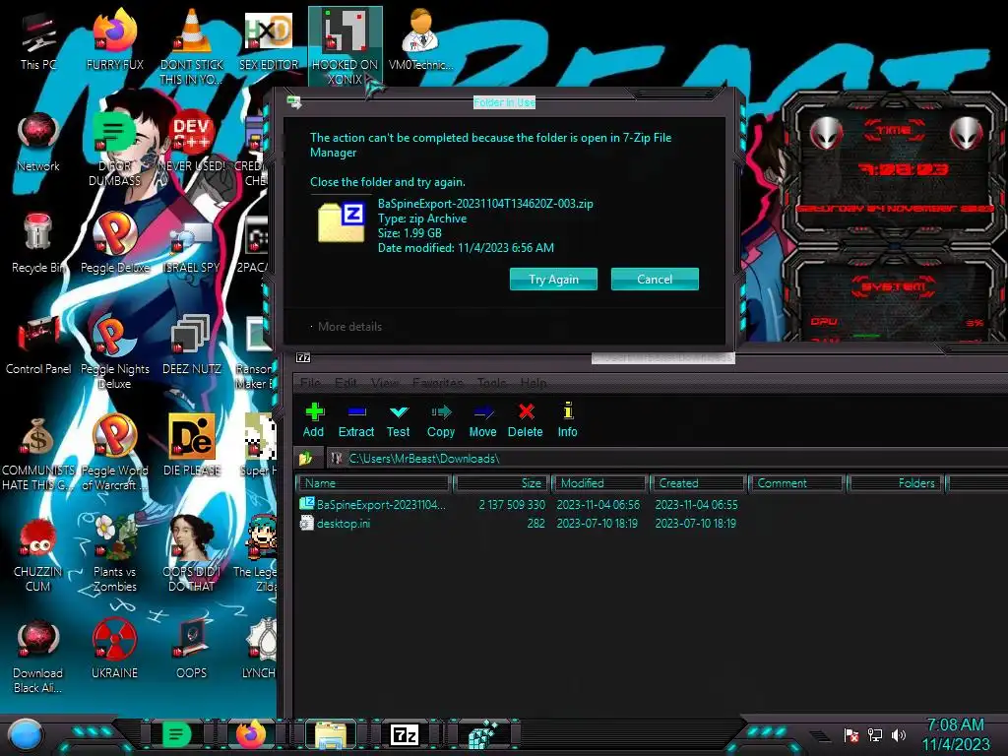
Task: Sort by the Modified column header
Action: (x=599, y=482)
